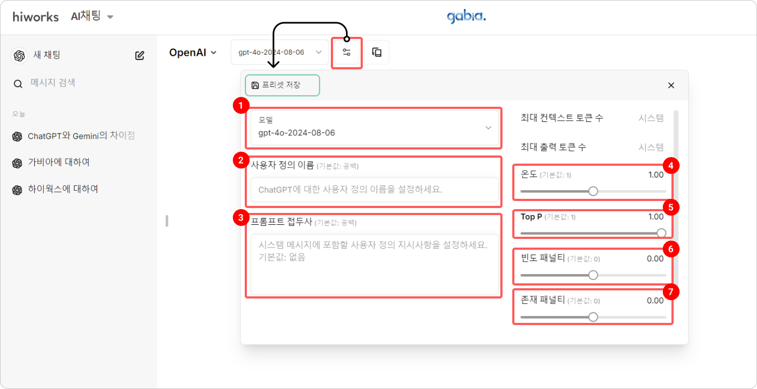Click the 존재 패널티 value 0.00
Image resolution: width=757 pixels, height=389 pixels.
655,300
